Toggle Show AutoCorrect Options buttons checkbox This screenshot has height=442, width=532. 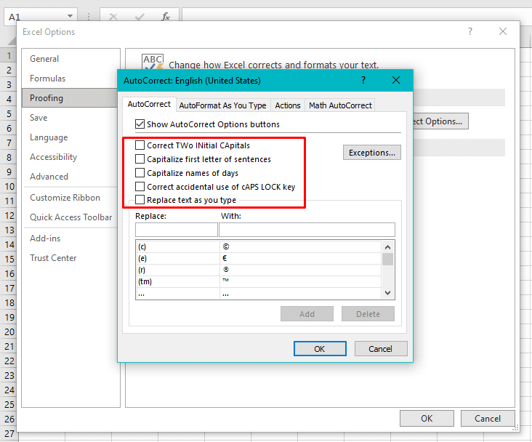tap(140, 124)
